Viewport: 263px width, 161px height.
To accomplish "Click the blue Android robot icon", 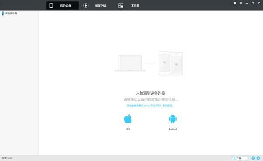I will coord(173,119).
